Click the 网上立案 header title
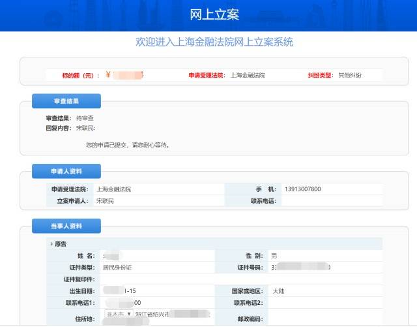The width and height of the screenshot is (417, 327). 208,15
